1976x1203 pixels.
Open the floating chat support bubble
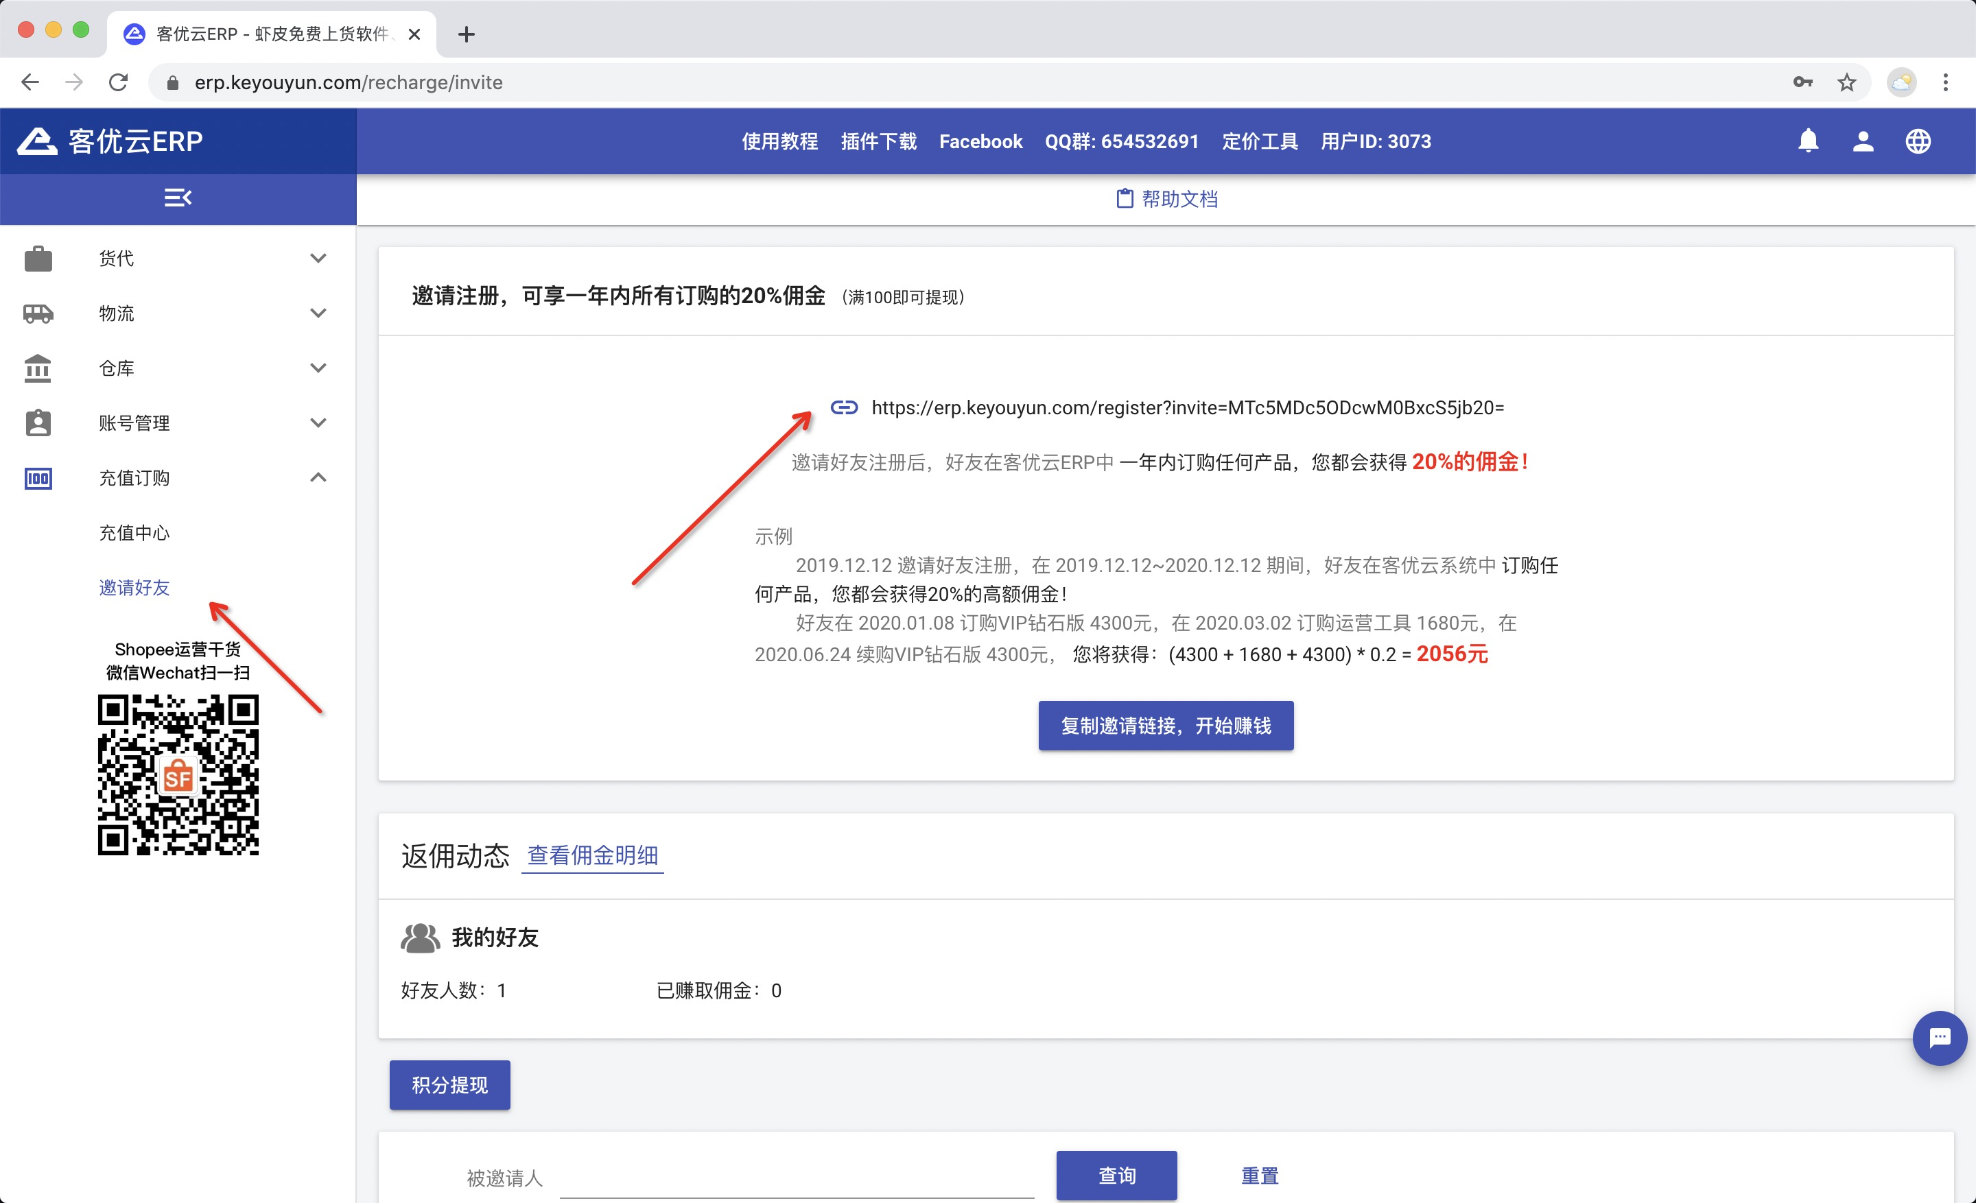[x=1939, y=1038]
